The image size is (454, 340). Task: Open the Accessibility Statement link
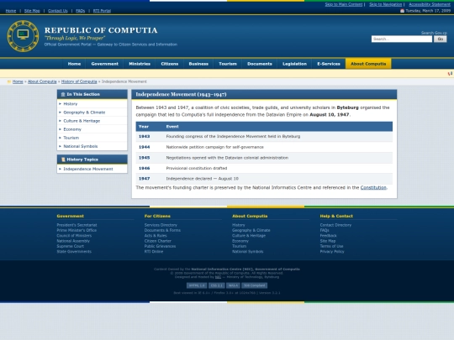point(430,4)
